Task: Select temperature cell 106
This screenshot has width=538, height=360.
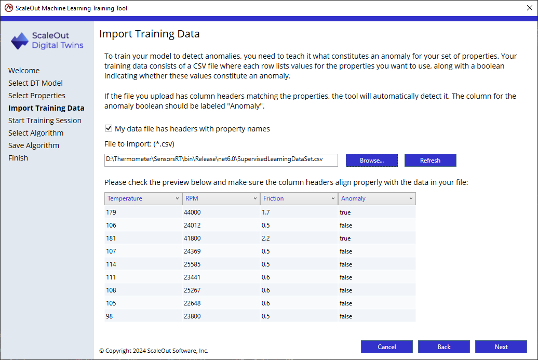Action: point(143,225)
